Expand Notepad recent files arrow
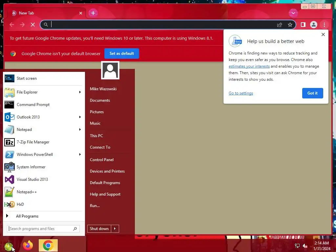 pyautogui.click(x=80, y=129)
